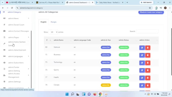172x97 pixels.
Task: Open admin.Advertisement link
Action: tap(17, 50)
